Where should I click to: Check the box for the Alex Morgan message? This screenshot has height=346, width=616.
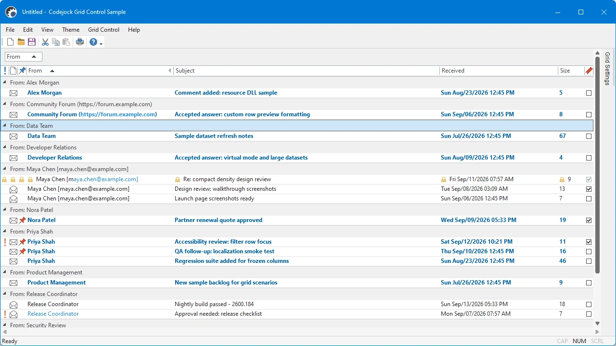point(589,93)
